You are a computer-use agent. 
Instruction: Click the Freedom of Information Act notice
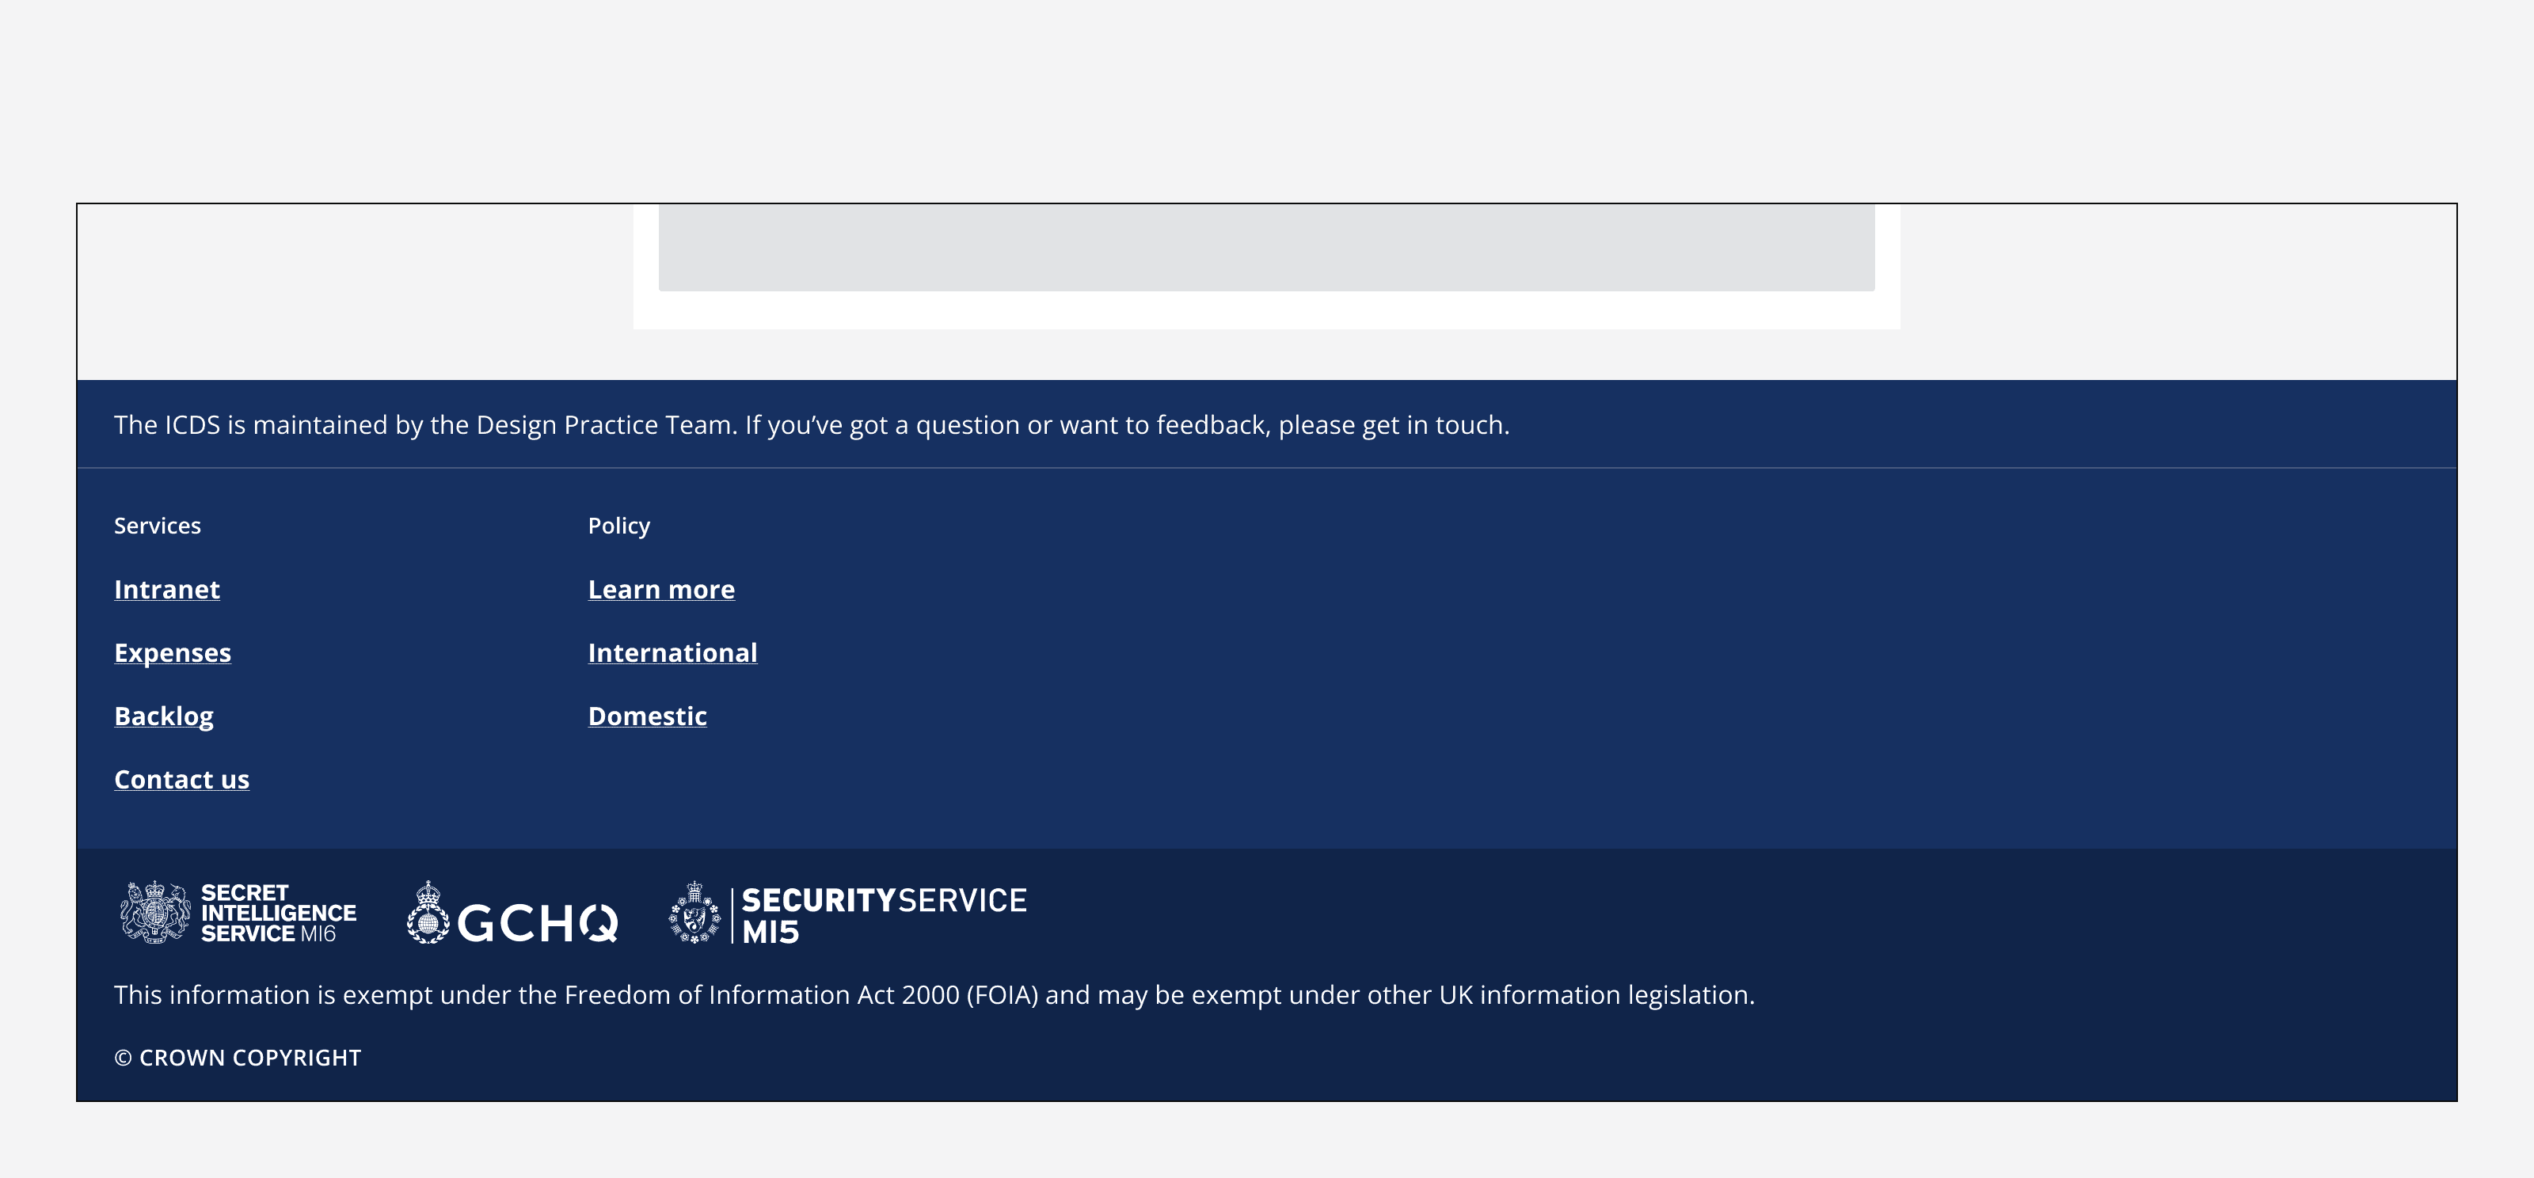(934, 995)
